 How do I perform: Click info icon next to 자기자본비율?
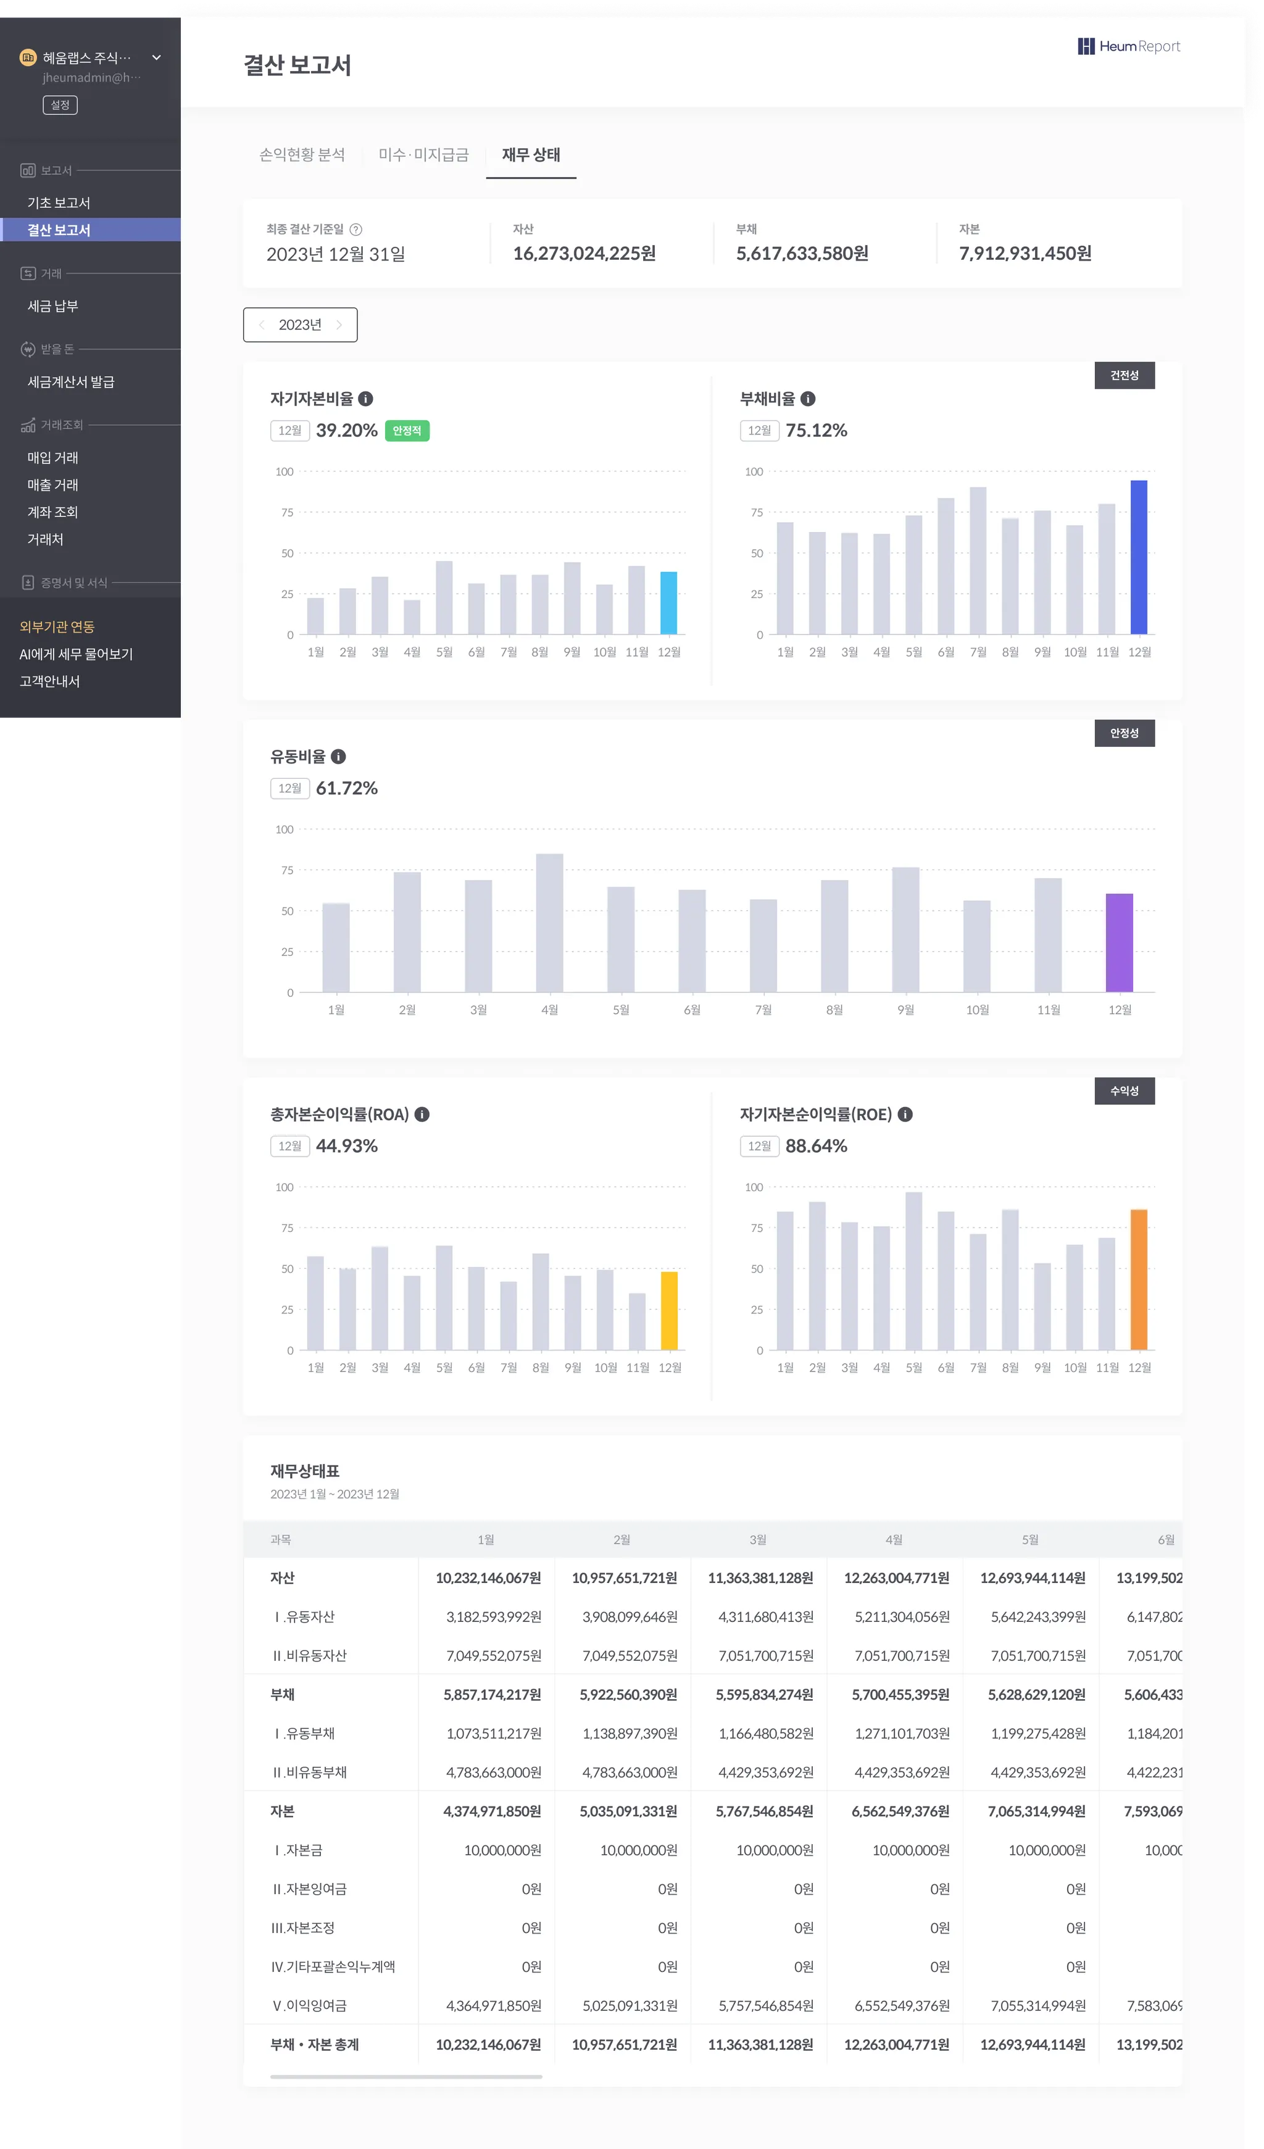(366, 398)
